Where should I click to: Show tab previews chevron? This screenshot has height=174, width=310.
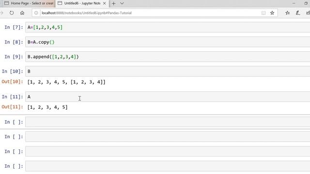tap(122, 3)
